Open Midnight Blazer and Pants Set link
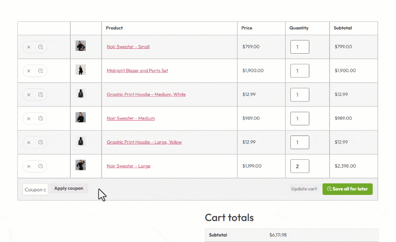This screenshot has height=242, width=396. coord(137,70)
